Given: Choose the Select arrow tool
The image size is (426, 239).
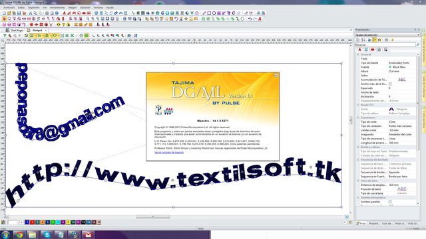Looking at the screenshot, I should [4, 19].
